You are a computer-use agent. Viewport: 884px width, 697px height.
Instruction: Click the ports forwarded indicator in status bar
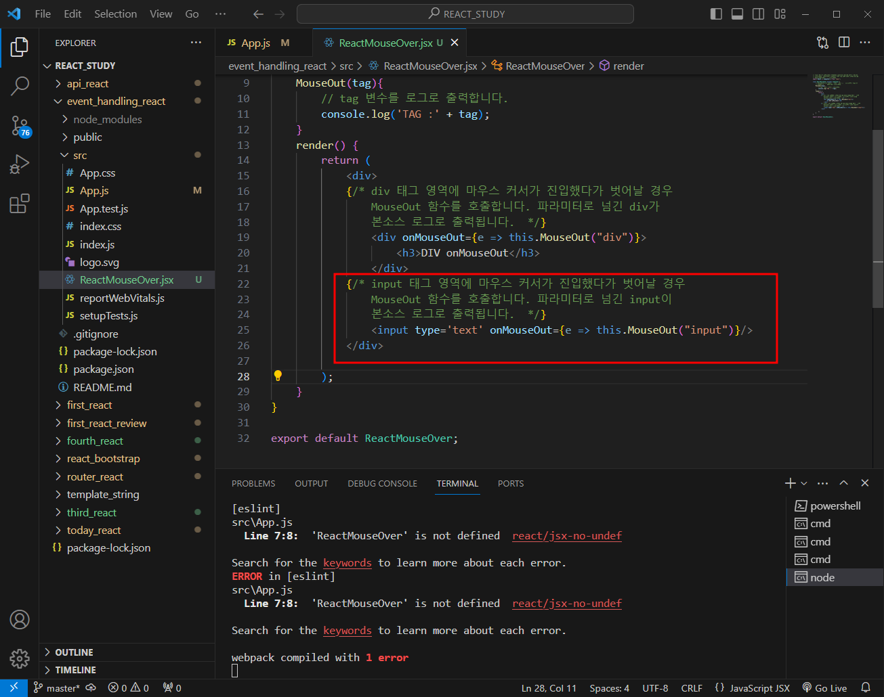click(172, 688)
